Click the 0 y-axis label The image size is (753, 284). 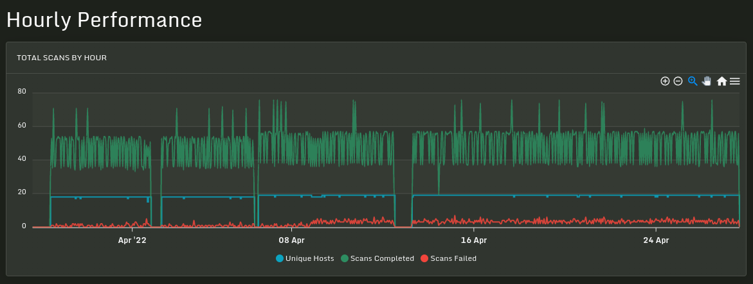24,226
